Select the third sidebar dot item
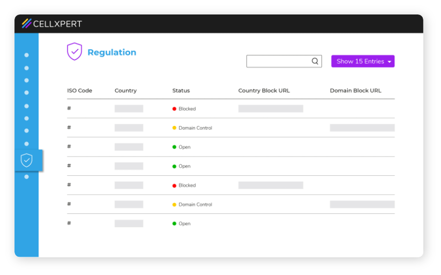Viewport: 441px width, 275px height. (x=26, y=80)
